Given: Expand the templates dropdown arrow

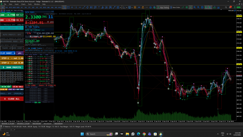Looking at the screenshot, I should [132, 7].
